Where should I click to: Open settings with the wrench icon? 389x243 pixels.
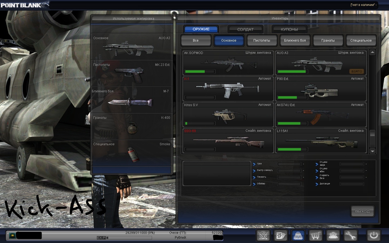(350, 235)
